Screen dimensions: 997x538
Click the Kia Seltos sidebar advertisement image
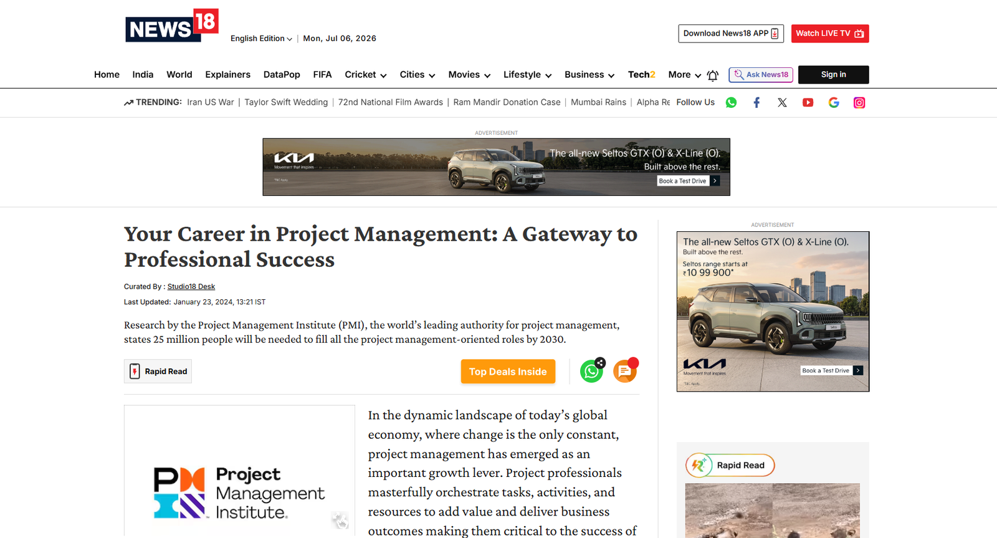point(773,312)
